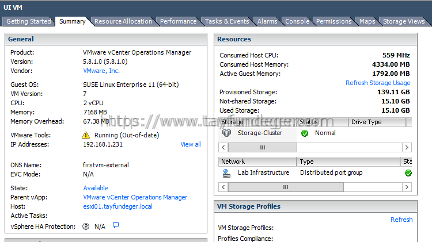This screenshot has width=432, height=242.
Task: Click the storage table horizontal scrollbar thumb
Action: pyautogui.click(x=263, y=147)
